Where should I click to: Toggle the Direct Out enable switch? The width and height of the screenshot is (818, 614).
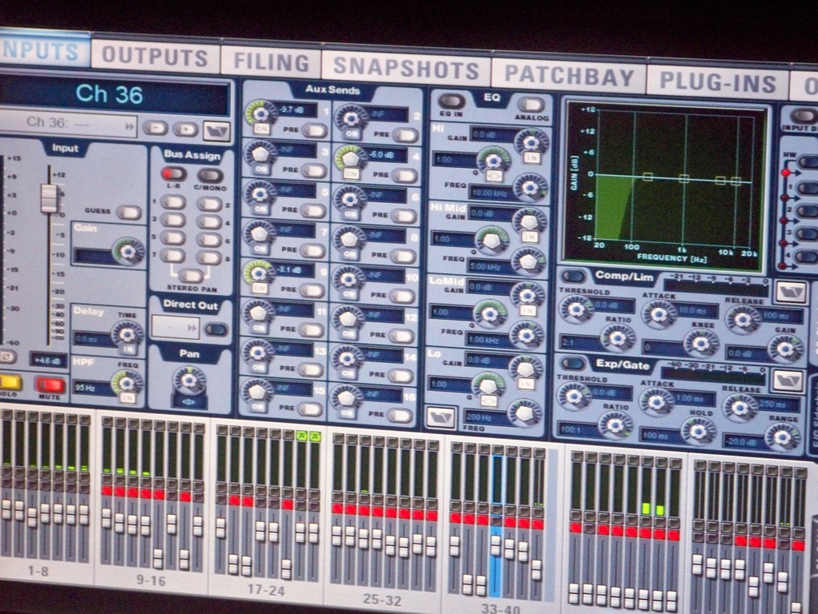click(216, 329)
